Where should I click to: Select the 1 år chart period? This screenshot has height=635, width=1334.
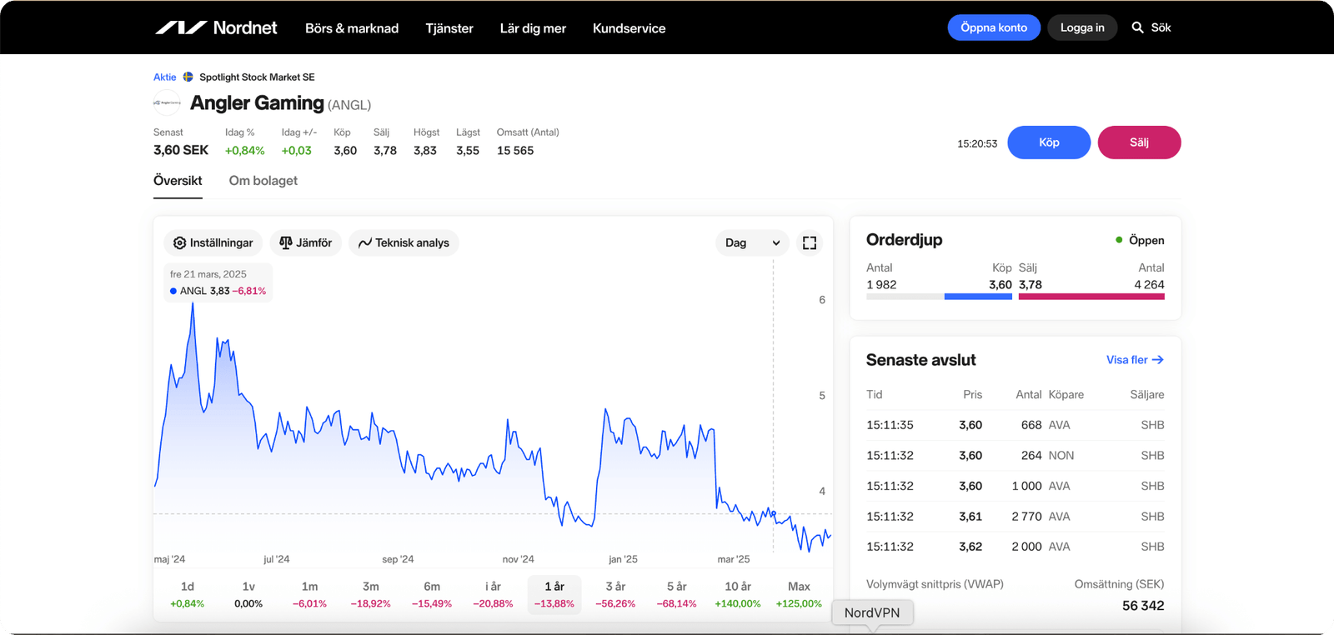pyautogui.click(x=554, y=594)
